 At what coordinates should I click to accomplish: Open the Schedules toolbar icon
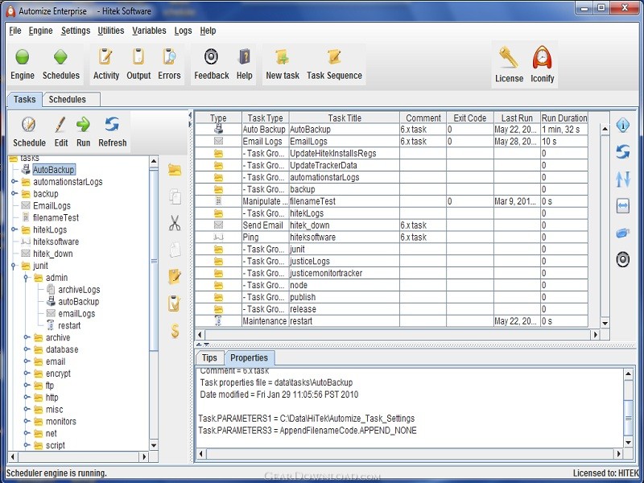coord(60,56)
